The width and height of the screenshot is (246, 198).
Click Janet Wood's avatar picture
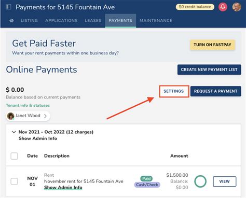pos(10,116)
